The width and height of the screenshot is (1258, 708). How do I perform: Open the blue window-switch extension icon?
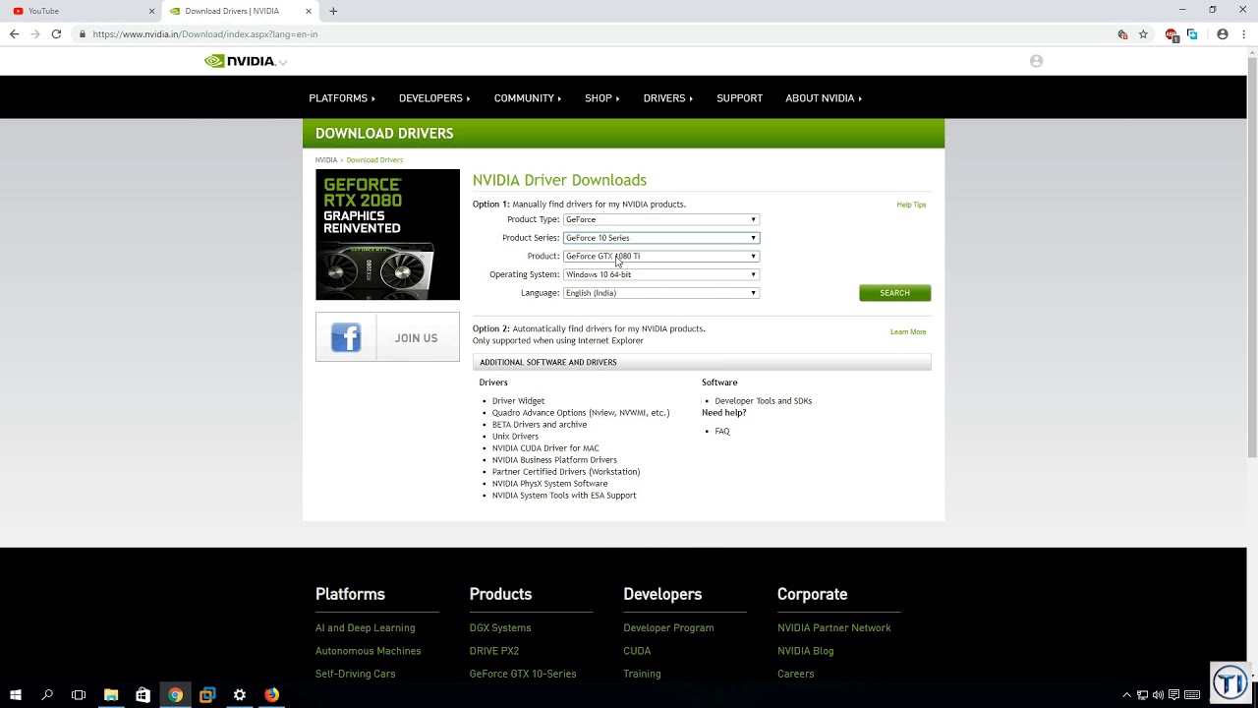pyautogui.click(x=1192, y=34)
